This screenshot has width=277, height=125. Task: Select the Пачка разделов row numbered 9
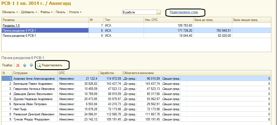point(19,36)
